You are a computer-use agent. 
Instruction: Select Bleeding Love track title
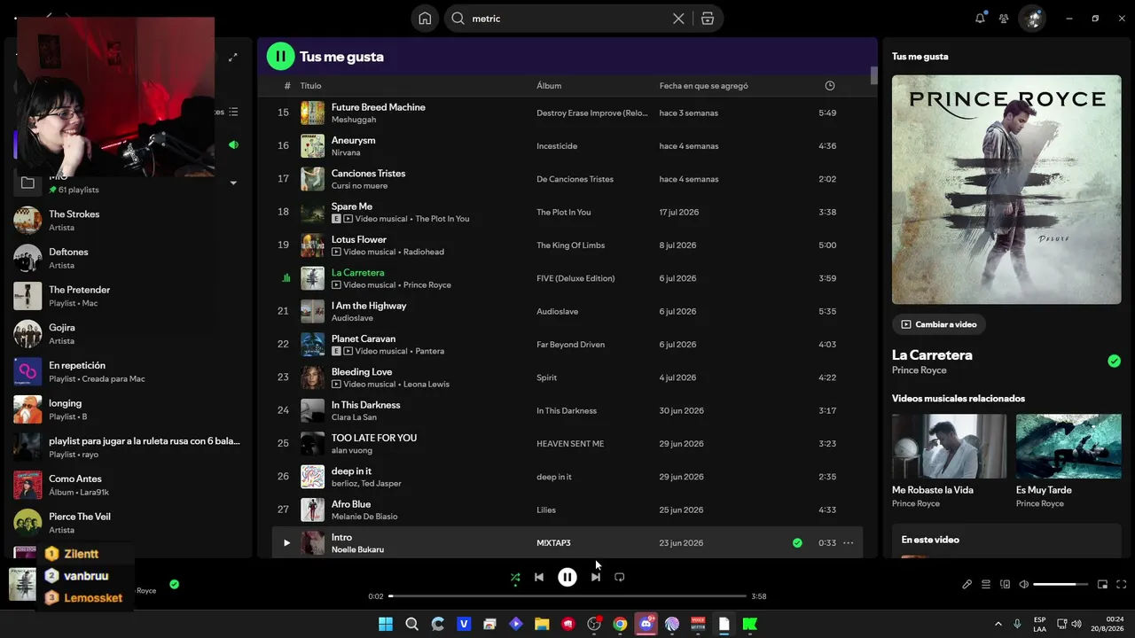(362, 372)
